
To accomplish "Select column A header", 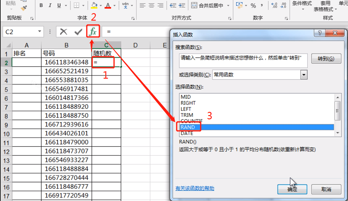I will [x=27, y=45].
